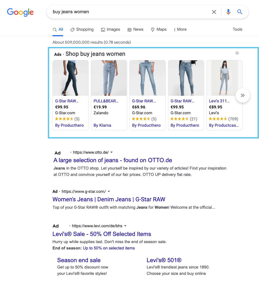Switch to the Shopping tab
Viewport: 259px width, 282px height.
tap(82, 29)
